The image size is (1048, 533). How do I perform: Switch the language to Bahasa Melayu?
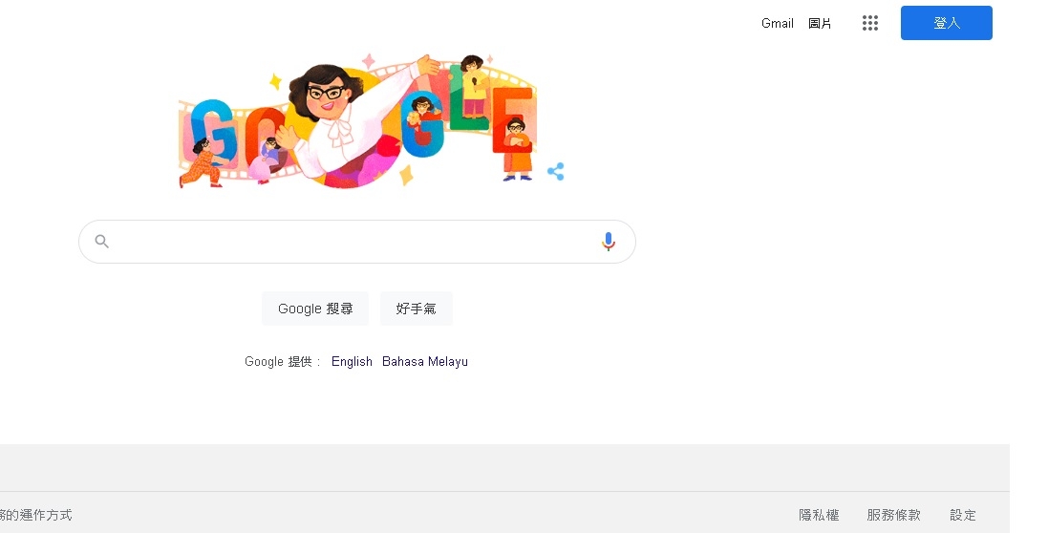tap(425, 361)
